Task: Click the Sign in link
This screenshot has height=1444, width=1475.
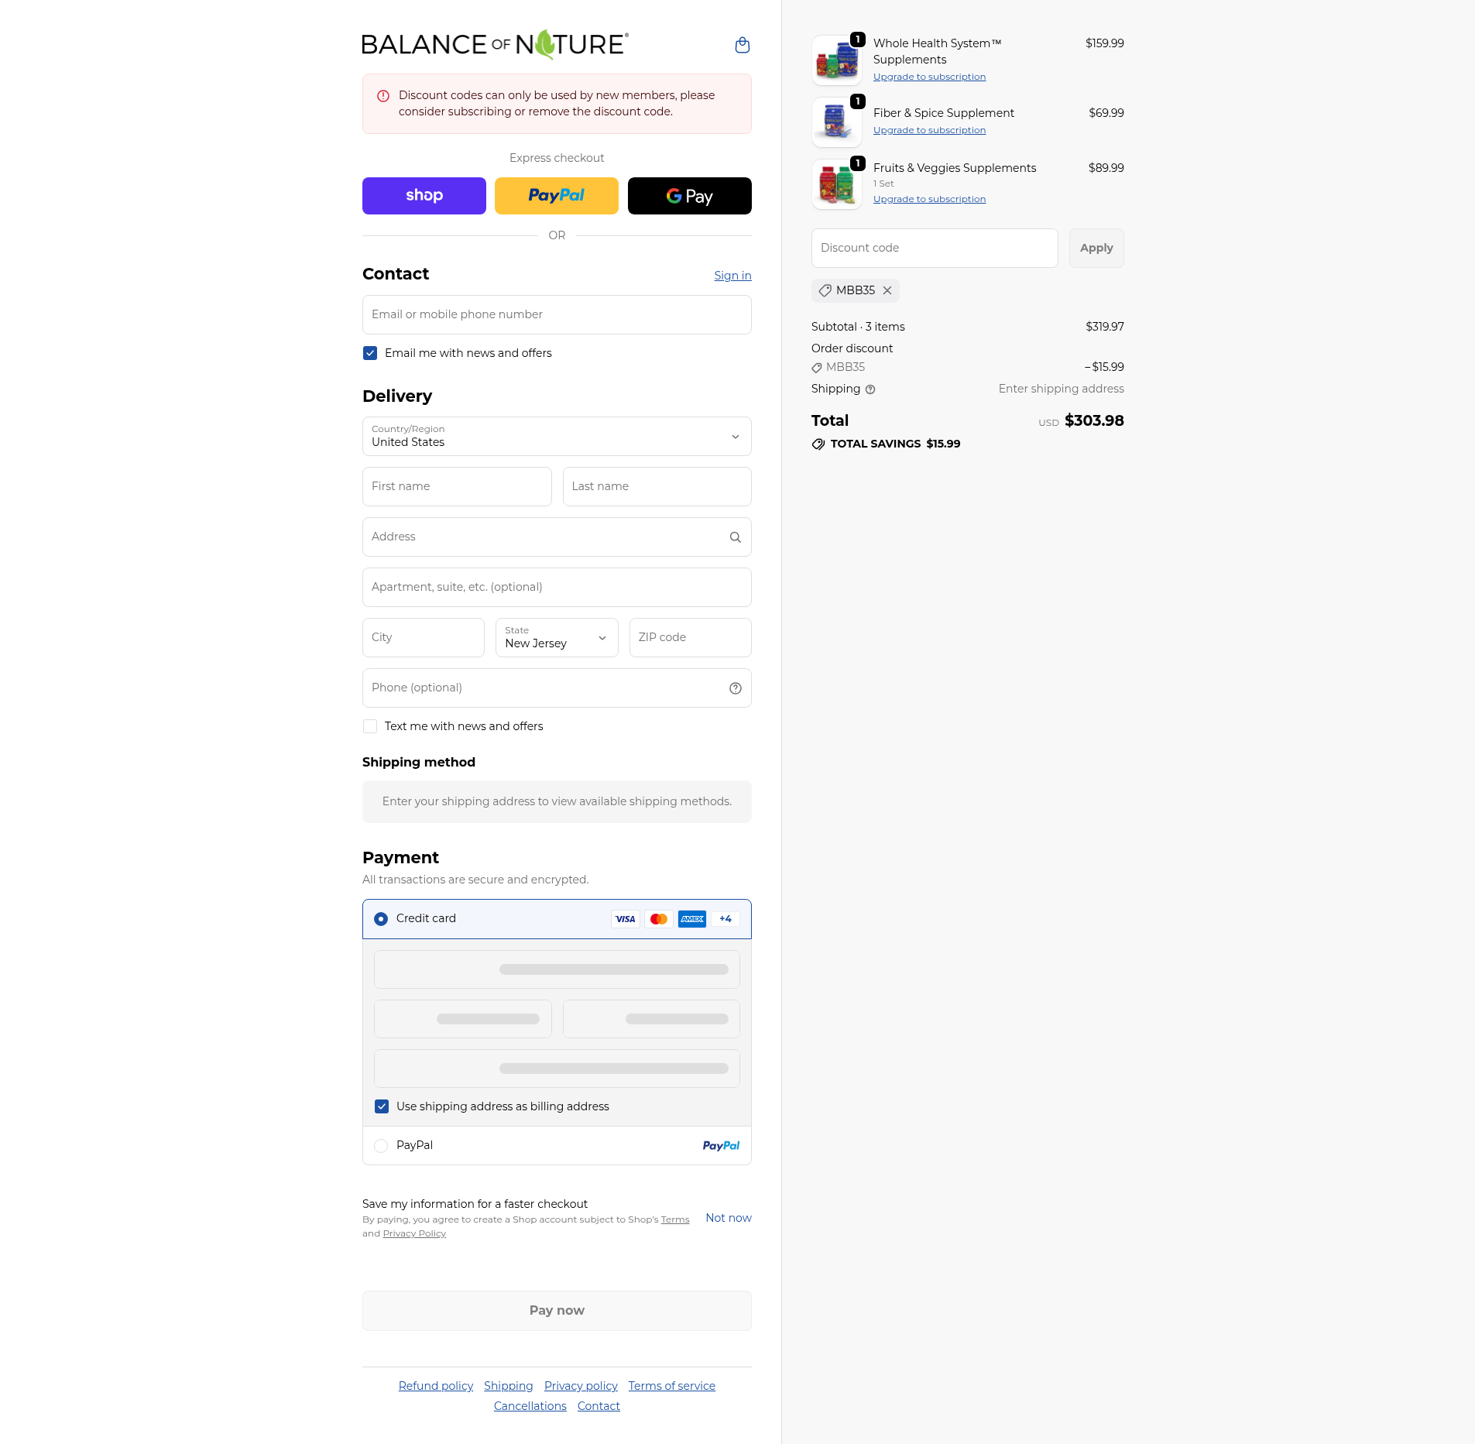Action: (x=732, y=276)
